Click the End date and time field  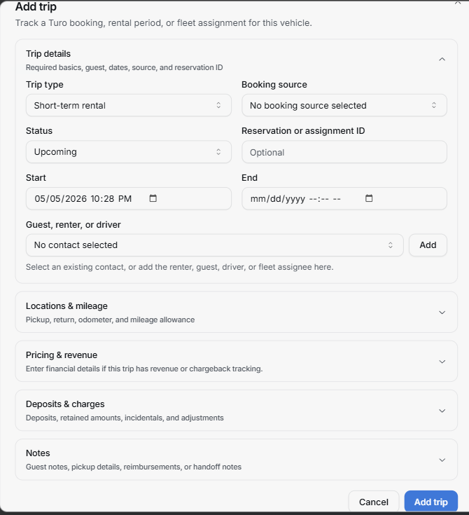344,199
